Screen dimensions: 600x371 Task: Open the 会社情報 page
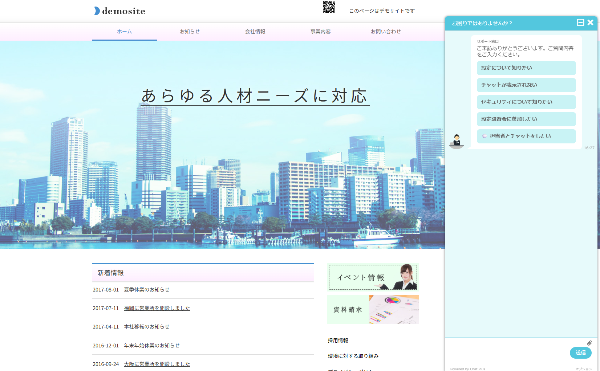click(x=255, y=32)
